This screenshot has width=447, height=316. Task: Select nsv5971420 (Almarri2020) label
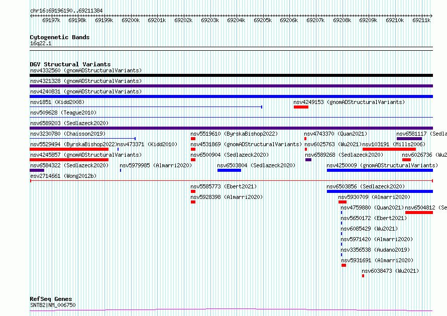(x=377, y=239)
